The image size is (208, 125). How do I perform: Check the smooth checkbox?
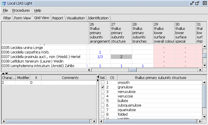tap(103, 83)
